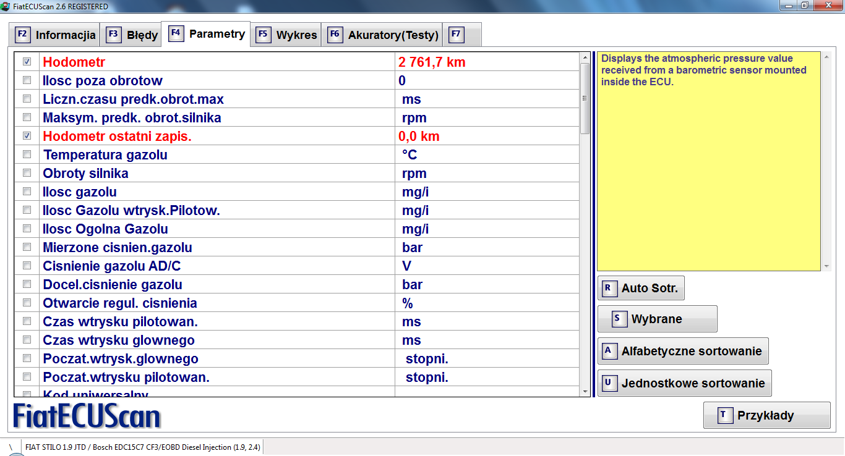Check the Obroty silnika checkbox
845x456 pixels.
[27, 173]
